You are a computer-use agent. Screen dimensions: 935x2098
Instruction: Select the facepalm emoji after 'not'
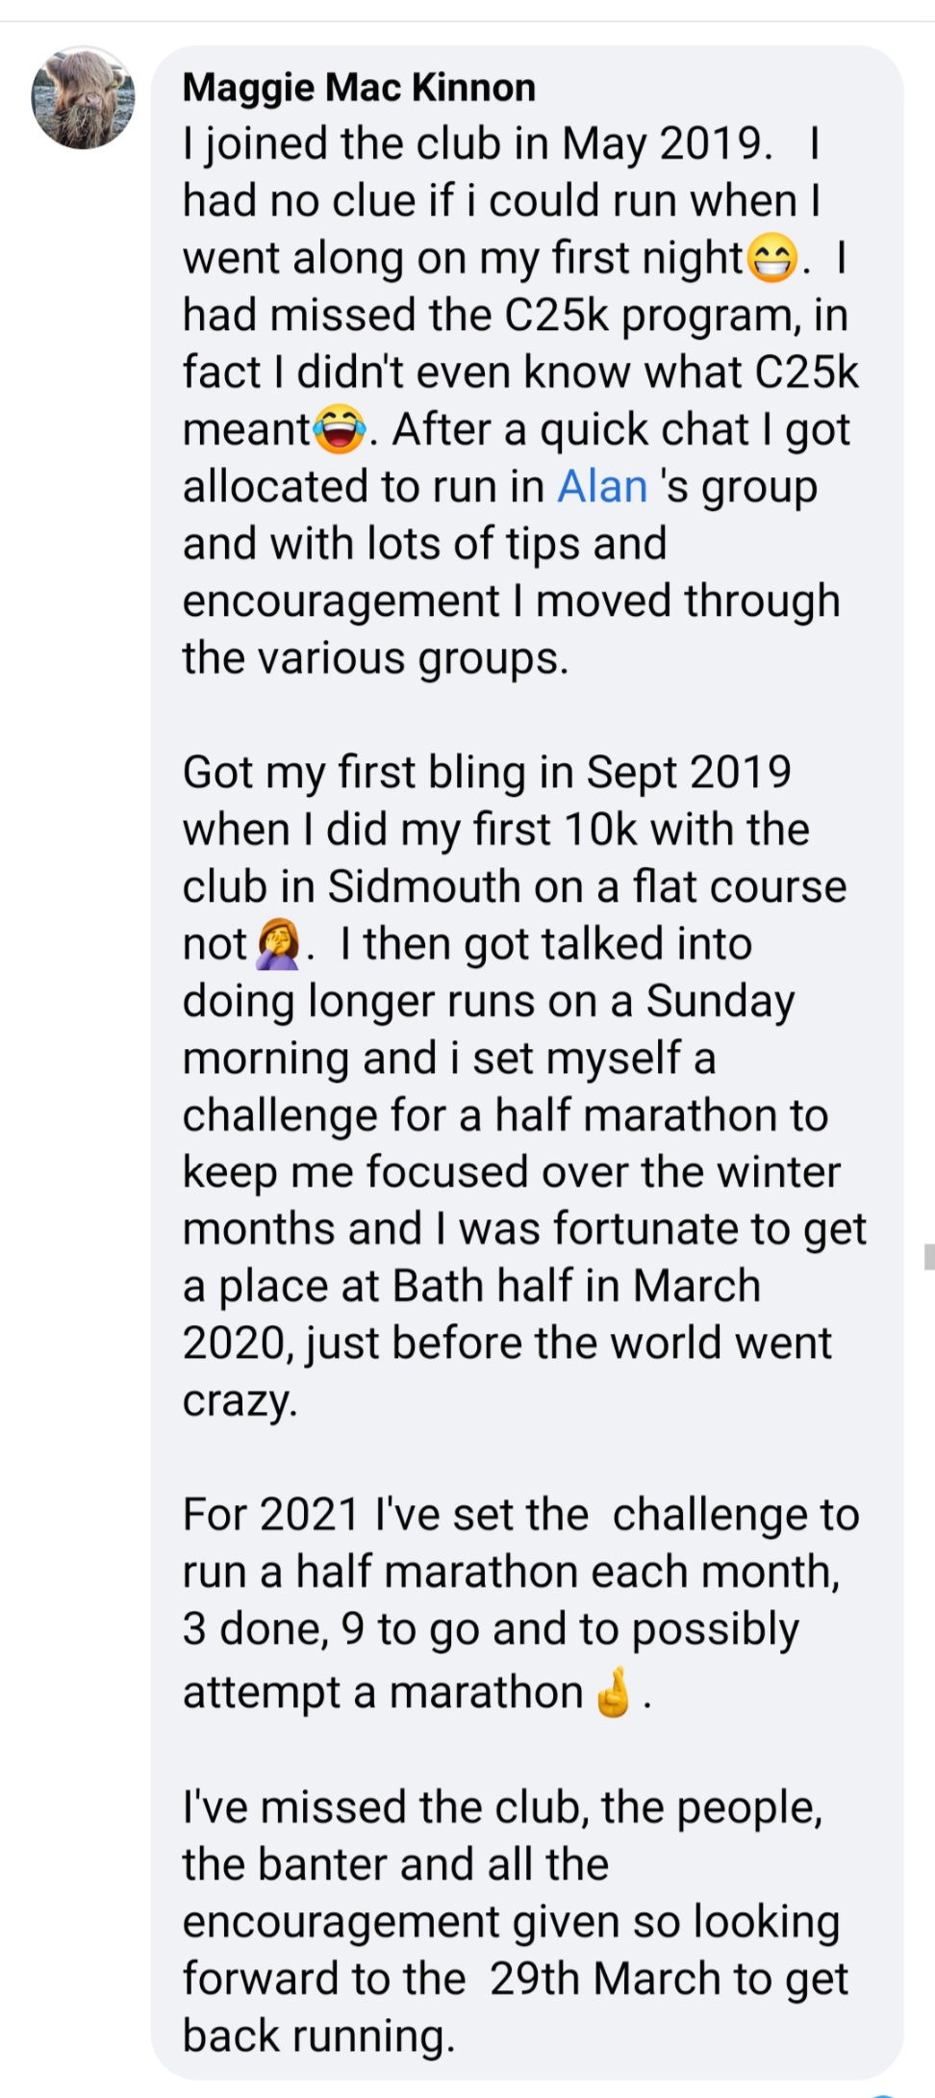[x=277, y=944]
